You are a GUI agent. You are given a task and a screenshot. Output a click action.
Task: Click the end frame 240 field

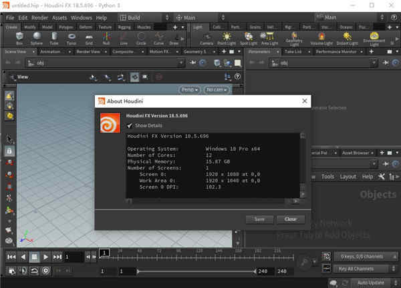tap(283, 271)
